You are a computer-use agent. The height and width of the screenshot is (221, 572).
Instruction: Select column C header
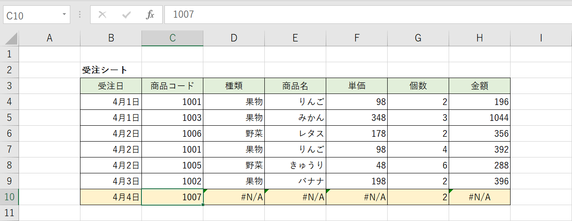[172, 38]
